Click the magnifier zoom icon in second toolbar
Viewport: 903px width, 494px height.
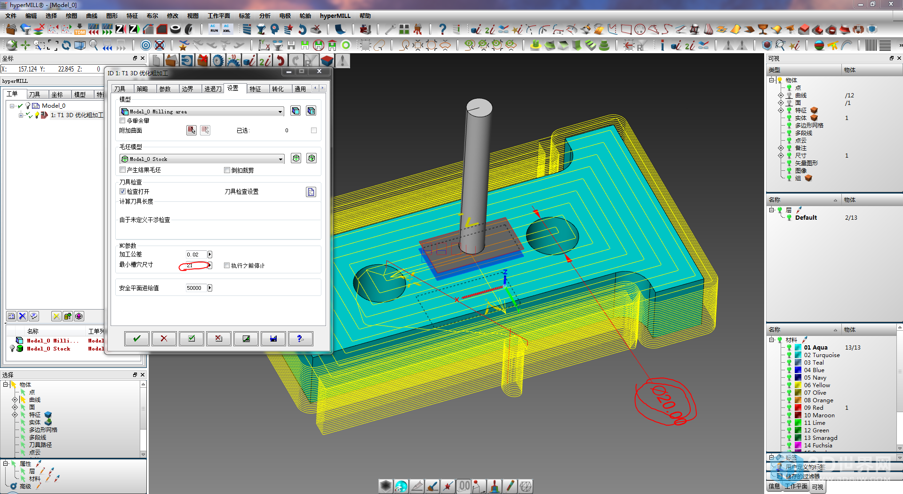pos(94,45)
